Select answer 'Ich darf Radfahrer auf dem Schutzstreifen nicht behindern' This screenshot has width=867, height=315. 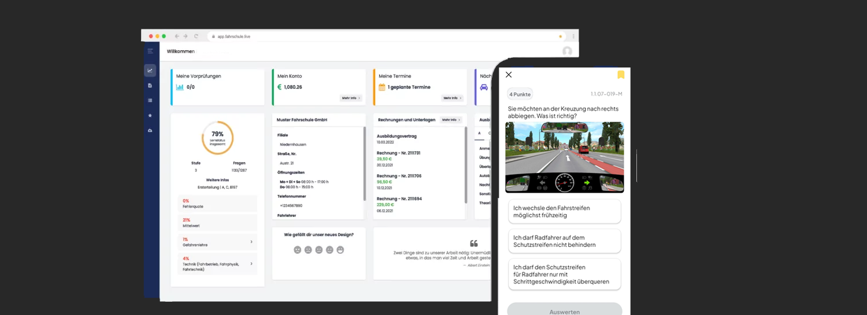click(564, 241)
